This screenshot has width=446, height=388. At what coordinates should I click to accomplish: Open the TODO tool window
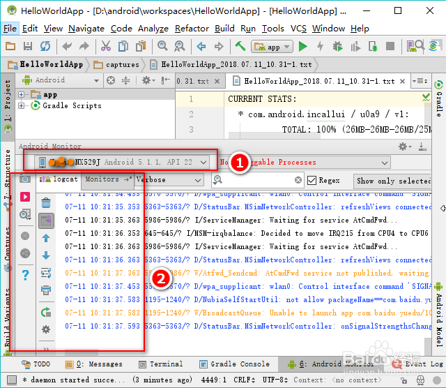pos(36,364)
